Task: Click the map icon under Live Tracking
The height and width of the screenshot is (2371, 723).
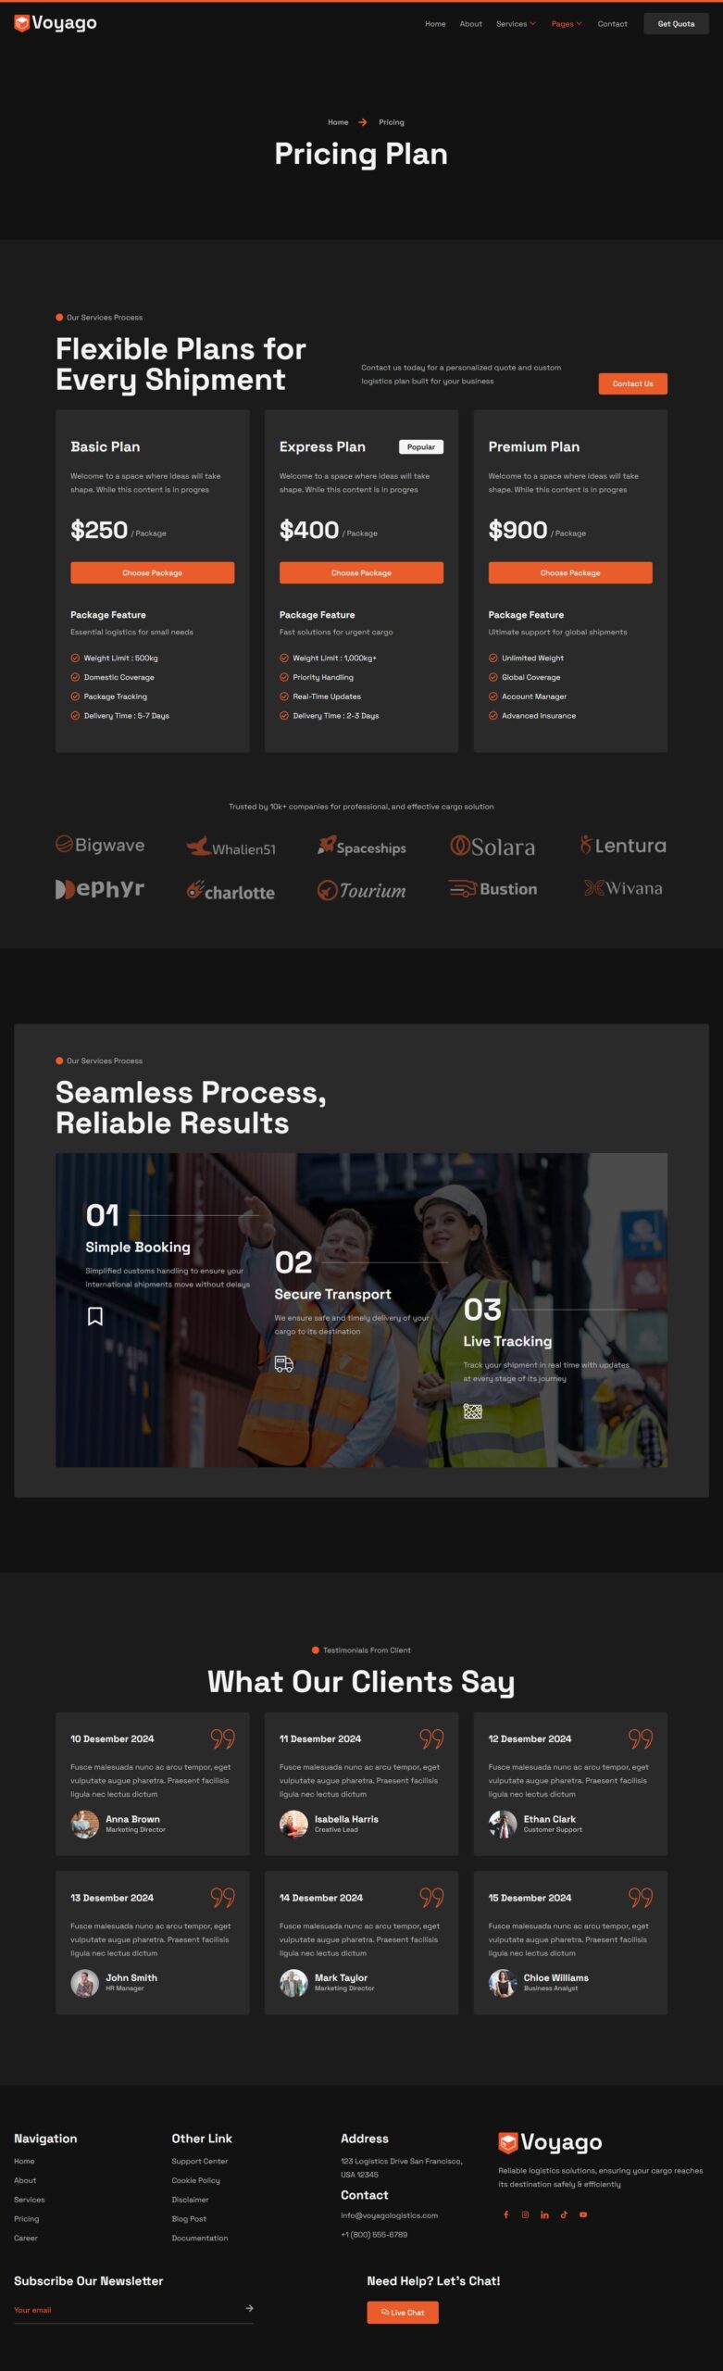Action: [473, 1411]
